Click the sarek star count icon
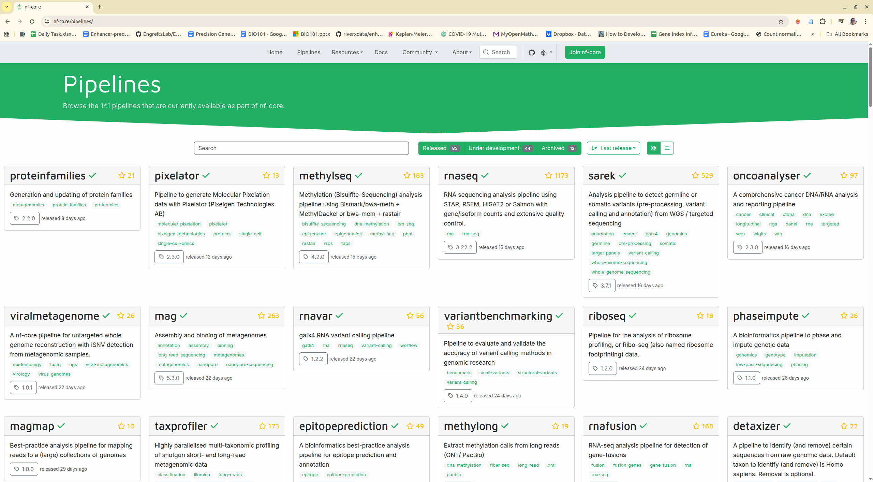This screenshot has height=482, width=873. coord(695,175)
